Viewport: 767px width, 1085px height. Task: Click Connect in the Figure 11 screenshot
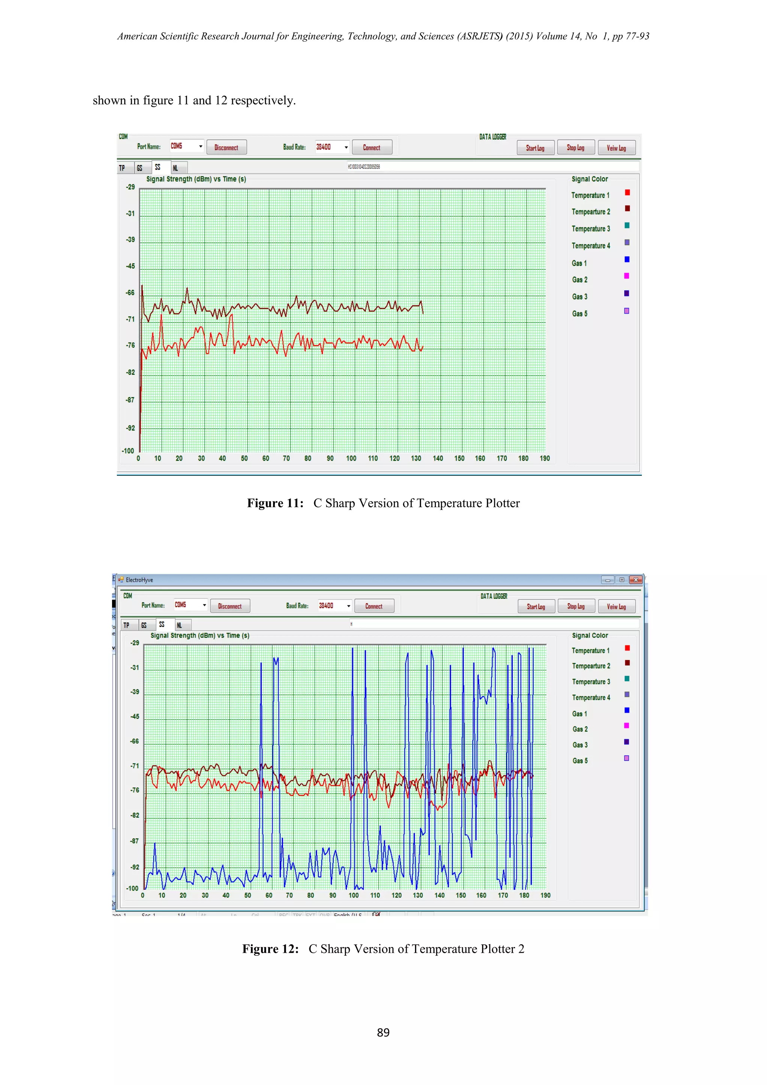point(372,148)
